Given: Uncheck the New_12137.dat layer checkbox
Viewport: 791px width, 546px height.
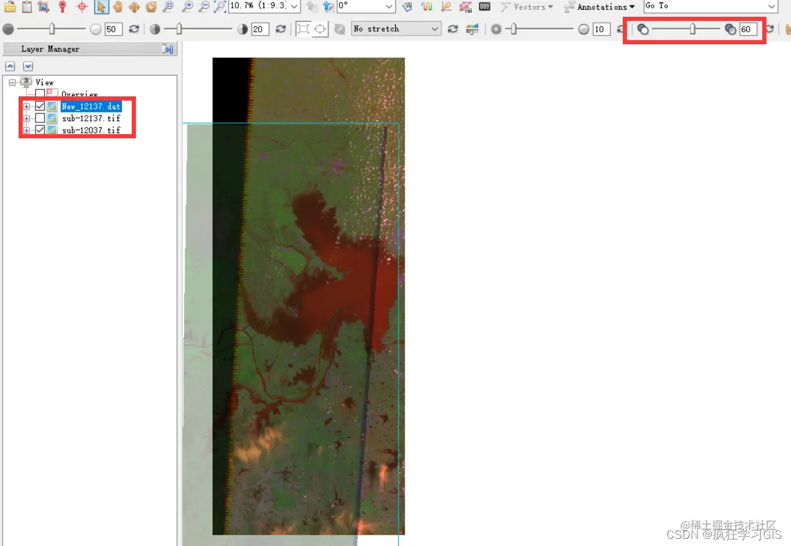Looking at the screenshot, I should [x=40, y=106].
